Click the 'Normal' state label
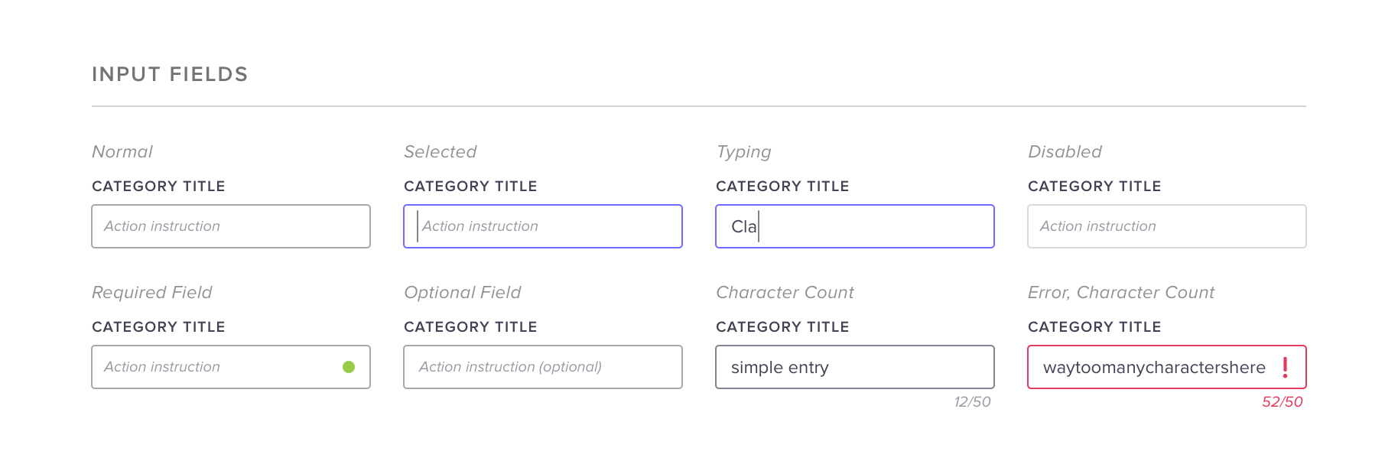 (x=122, y=151)
